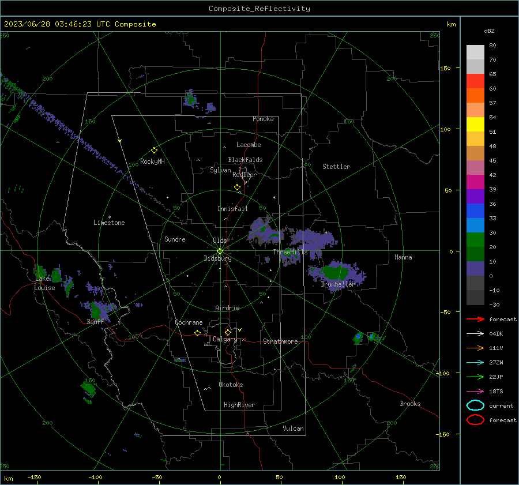Pick the cyan 27ZW arrow icon
Screen dimensions: 519x485
(475, 363)
